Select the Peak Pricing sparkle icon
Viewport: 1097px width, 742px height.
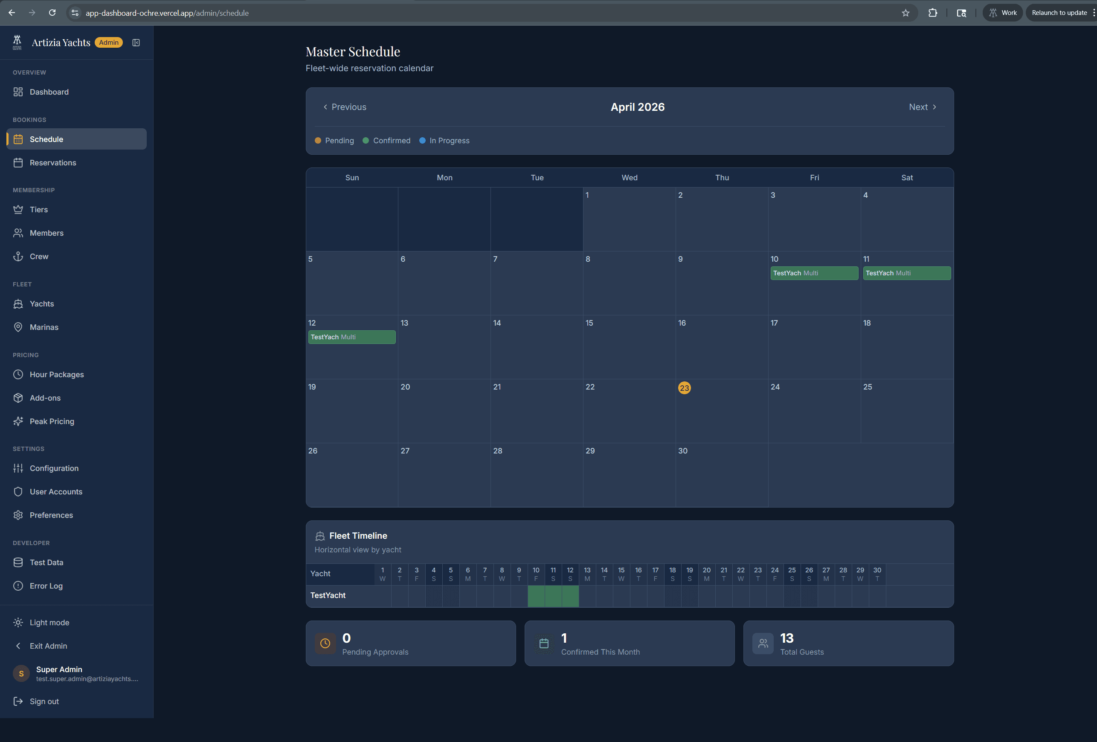coord(18,421)
